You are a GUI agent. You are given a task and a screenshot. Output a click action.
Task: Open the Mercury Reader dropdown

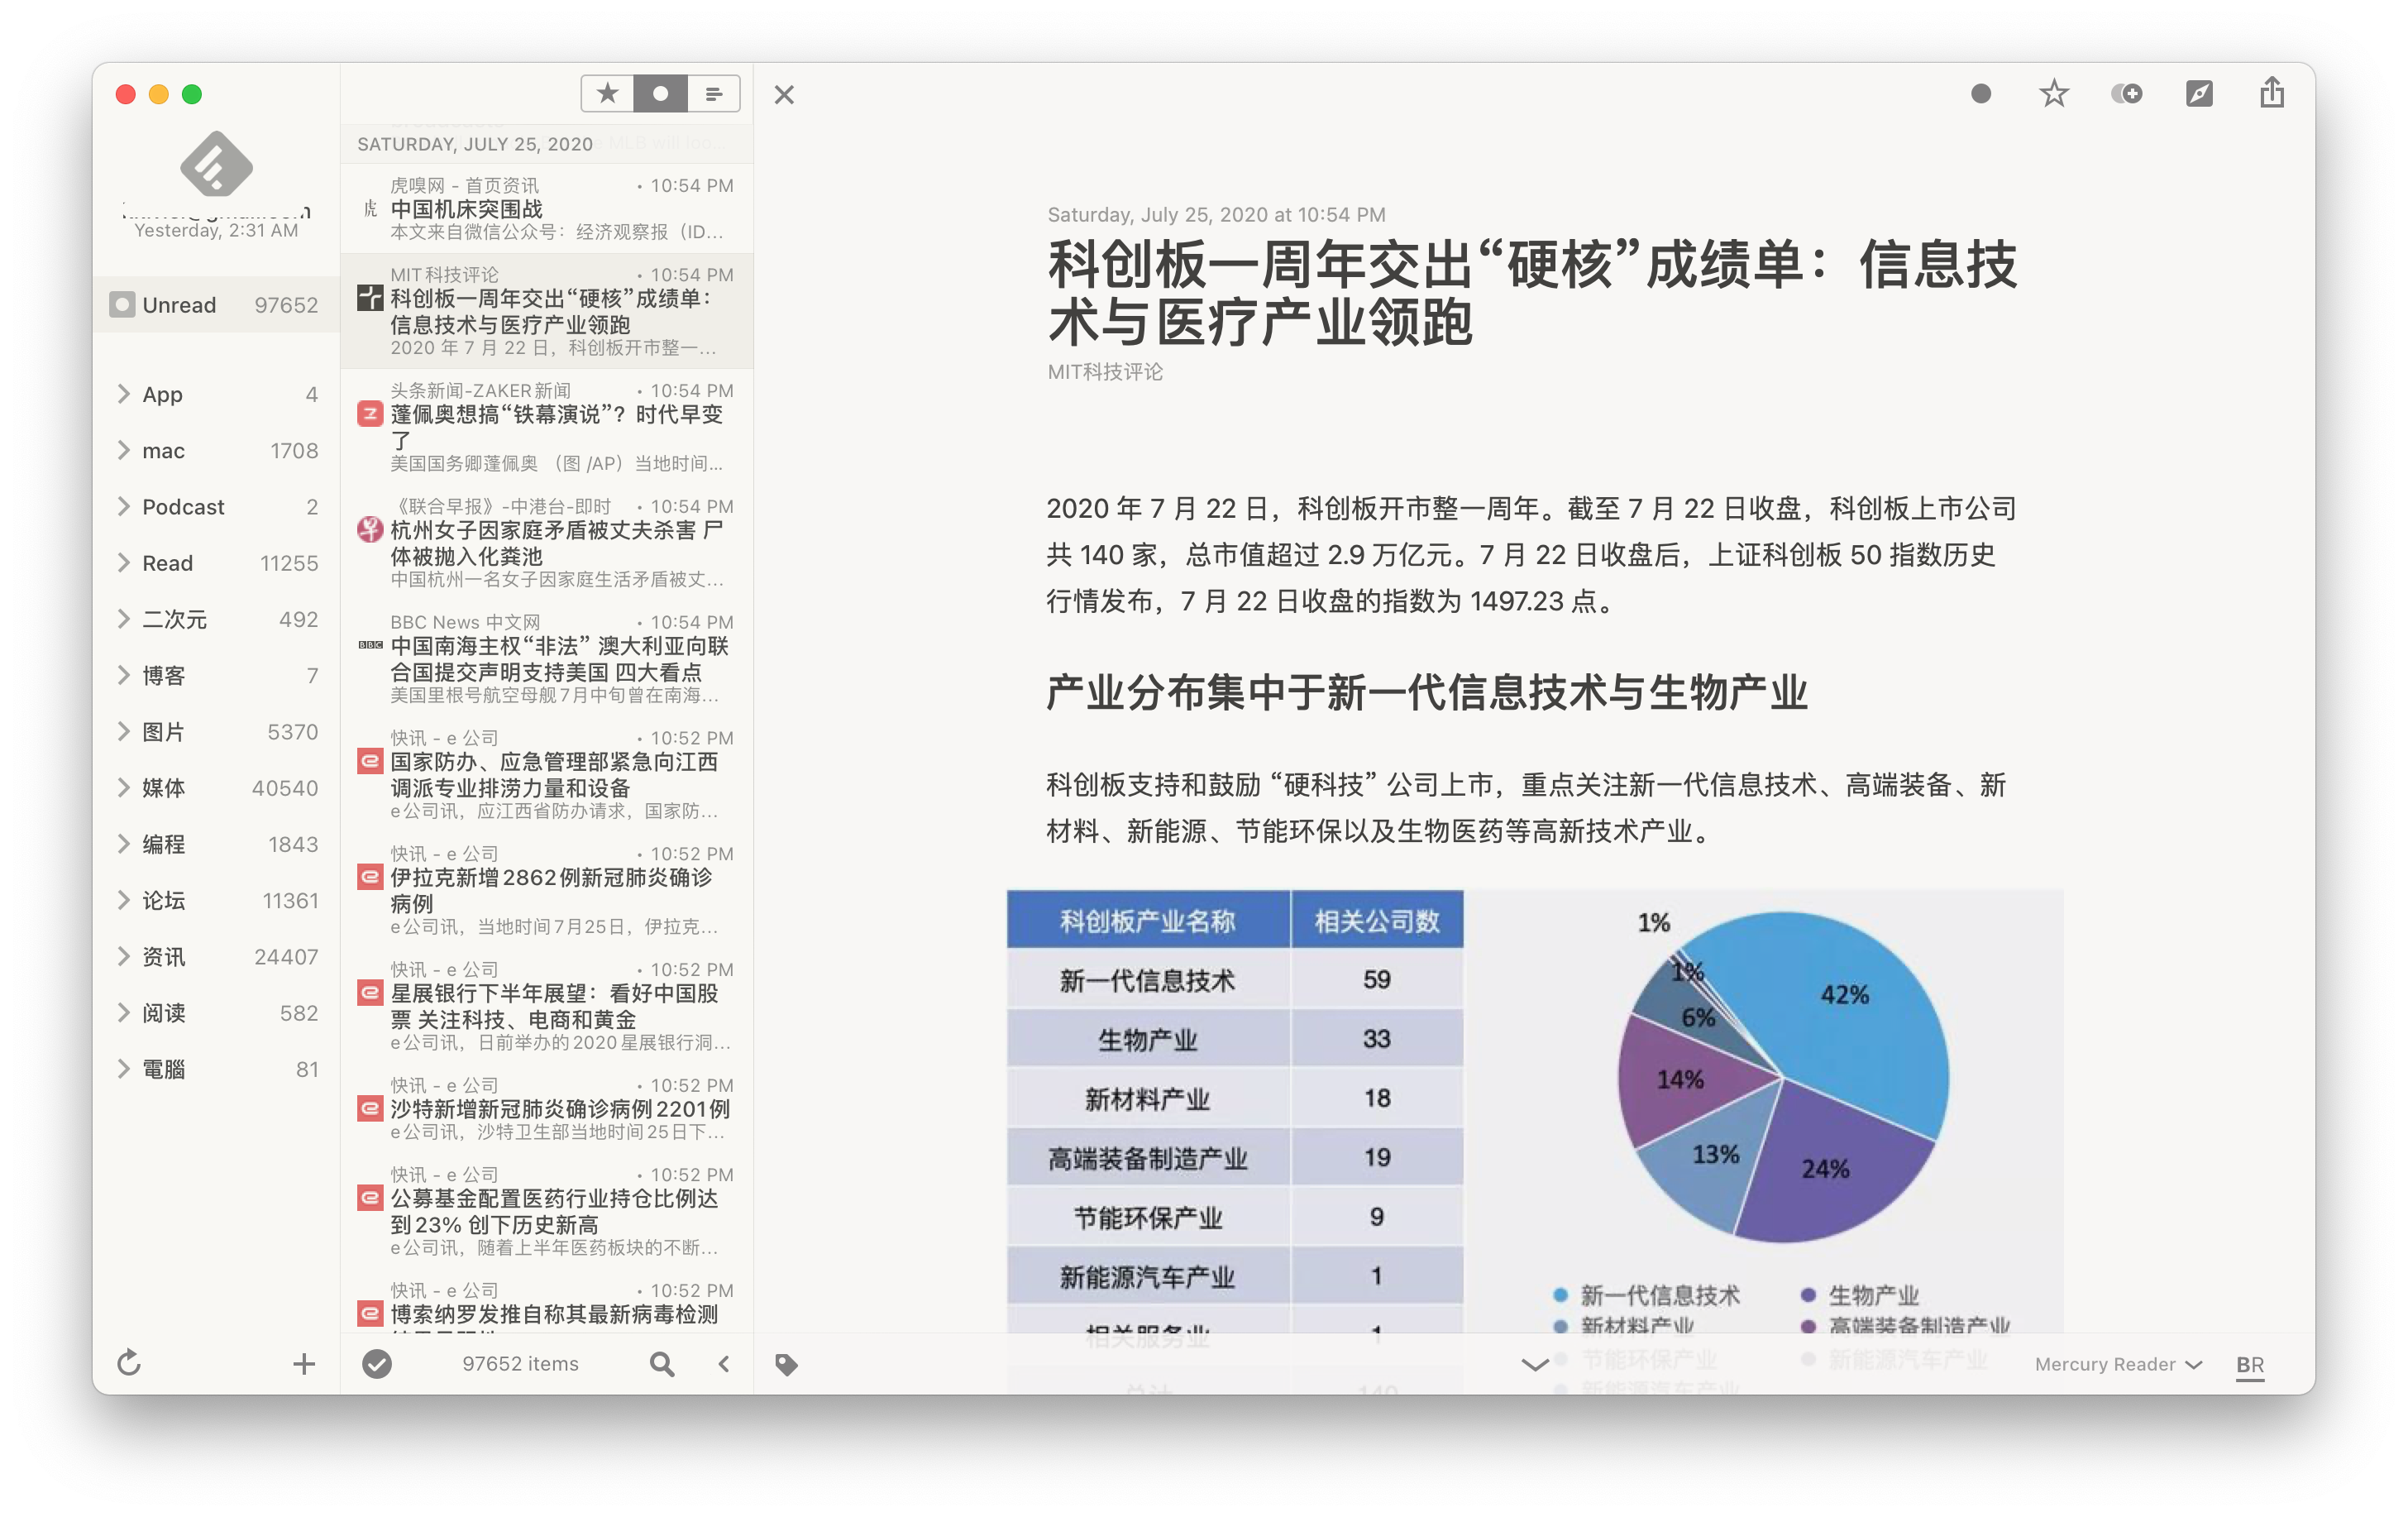[2118, 1365]
